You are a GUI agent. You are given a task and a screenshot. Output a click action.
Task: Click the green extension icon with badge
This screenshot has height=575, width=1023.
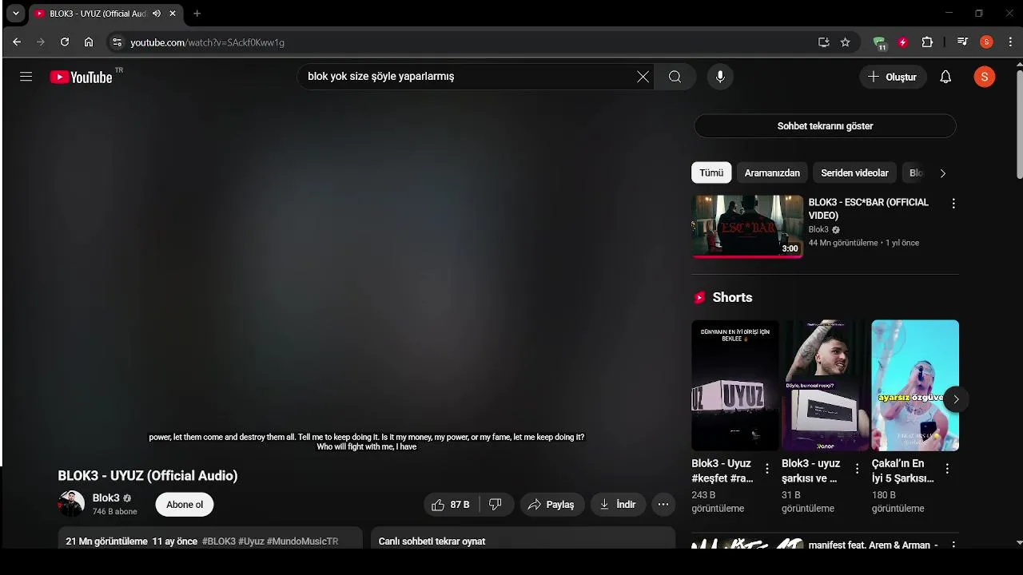880,43
